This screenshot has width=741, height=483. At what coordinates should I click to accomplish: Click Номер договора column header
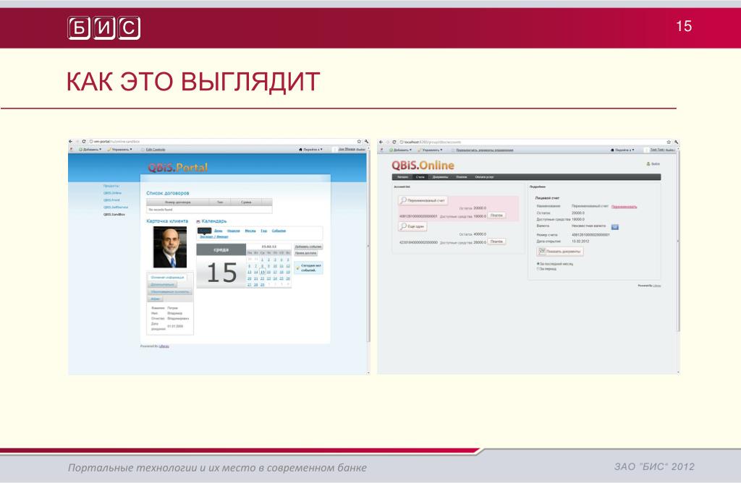[178, 202]
